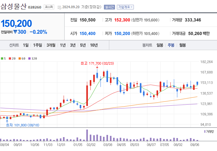Click the 고가 value 152,300
The width and height of the screenshot is (217, 151).
pyautogui.click(x=122, y=20)
